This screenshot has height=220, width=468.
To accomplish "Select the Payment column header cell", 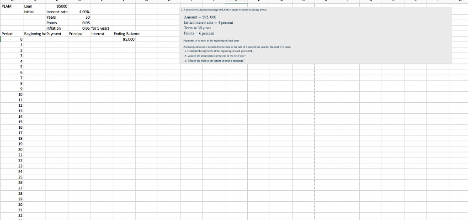I will coord(57,34).
